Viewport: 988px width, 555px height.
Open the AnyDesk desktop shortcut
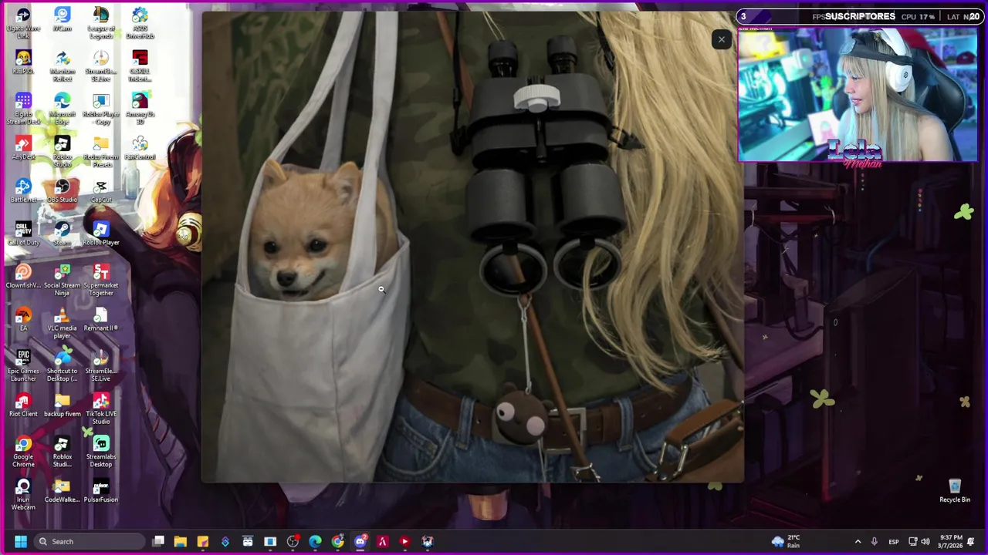[23, 148]
